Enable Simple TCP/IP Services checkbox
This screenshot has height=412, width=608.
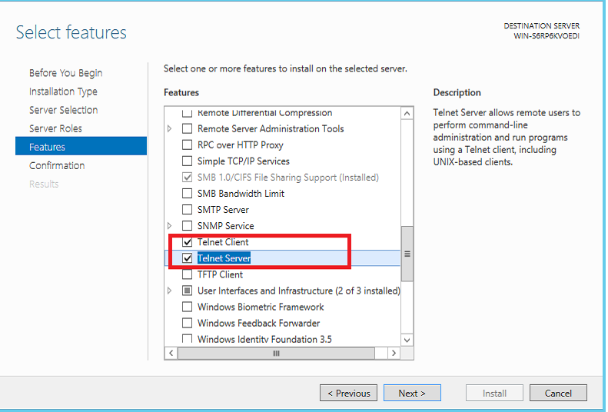pyautogui.click(x=187, y=161)
